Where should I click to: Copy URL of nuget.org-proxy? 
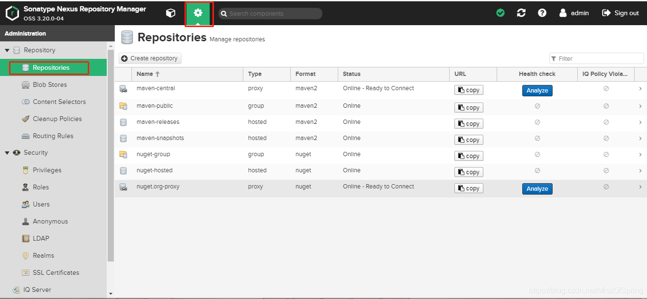point(469,188)
